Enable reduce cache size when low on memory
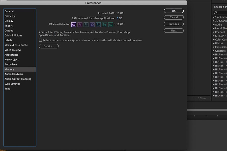 [x=41, y=40]
